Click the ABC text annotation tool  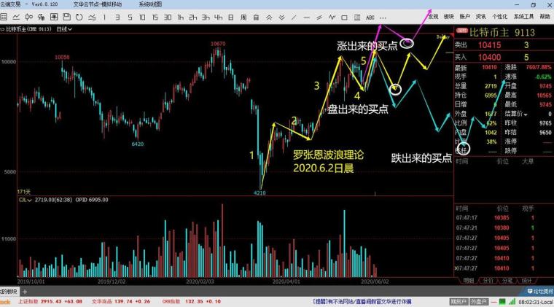(x=370, y=17)
